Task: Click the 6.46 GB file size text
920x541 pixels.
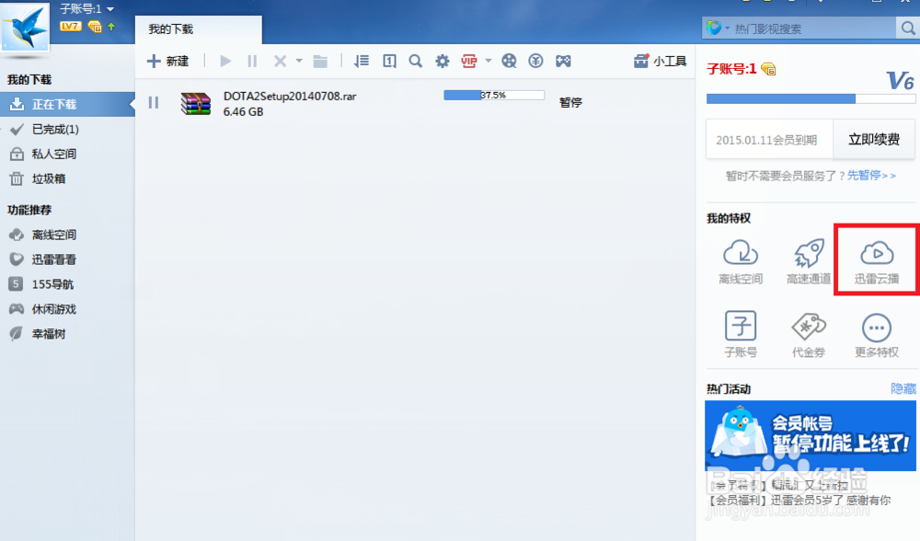Action: (243, 111)
